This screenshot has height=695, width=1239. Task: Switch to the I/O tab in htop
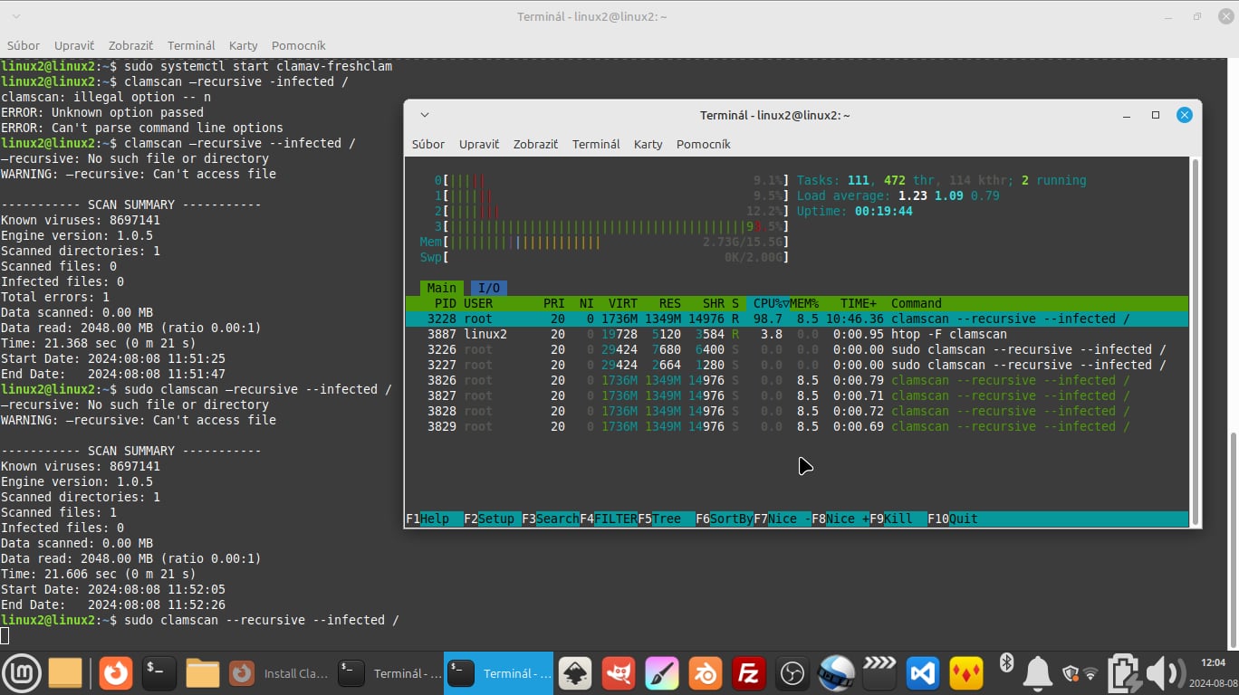[x=488, y=288]
